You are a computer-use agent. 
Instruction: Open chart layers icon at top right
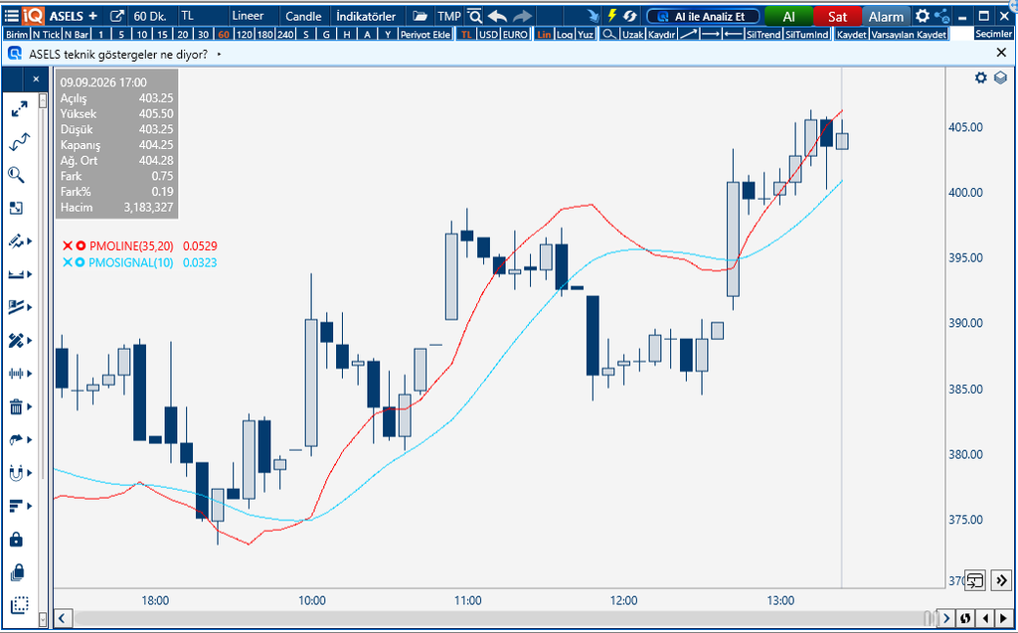[x=1000, y=78]
